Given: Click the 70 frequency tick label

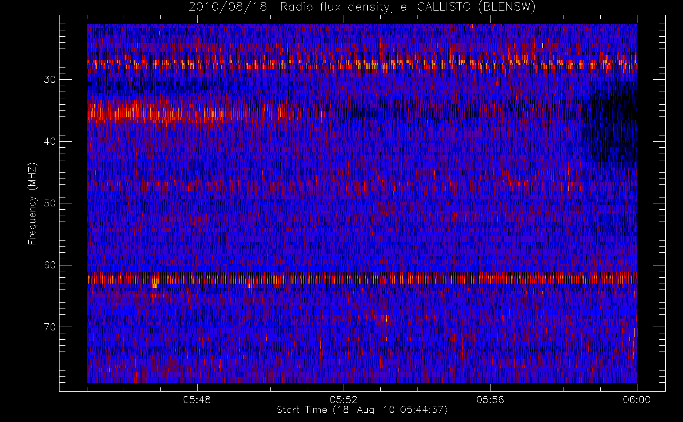Looking at the screenshot, I should (x=49, y=327).
